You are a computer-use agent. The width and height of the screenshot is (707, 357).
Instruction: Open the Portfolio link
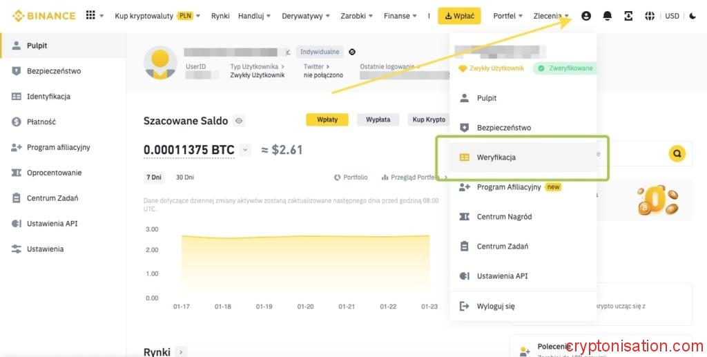[351, 177]
